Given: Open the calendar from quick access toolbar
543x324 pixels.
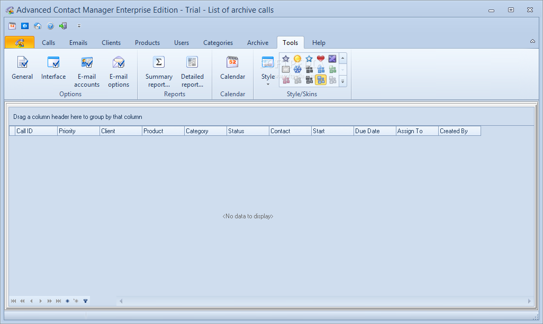Looking at the screenshot, I should click(12, 26).
